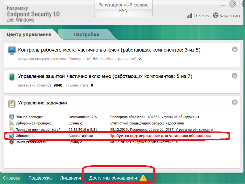This screenshot has height=184, width=245.
Task: Select the Обновление task label
Action: (x=25, y=136)
